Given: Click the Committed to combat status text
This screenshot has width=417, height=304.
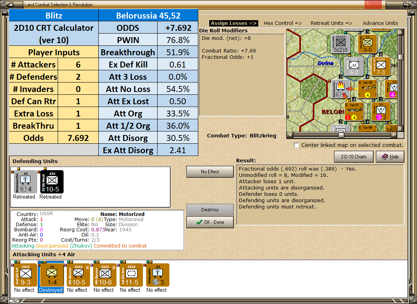Looking at the screenshot, I should coord(120,246).
